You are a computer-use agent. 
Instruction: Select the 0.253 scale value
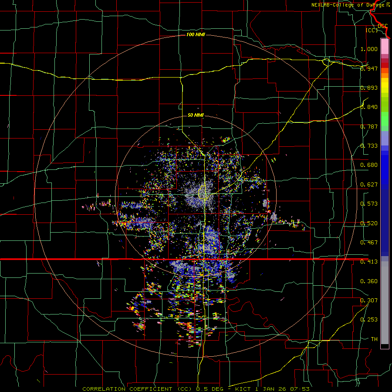[369, 320]
